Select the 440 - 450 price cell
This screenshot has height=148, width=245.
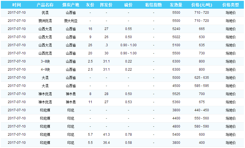(201, 110)
